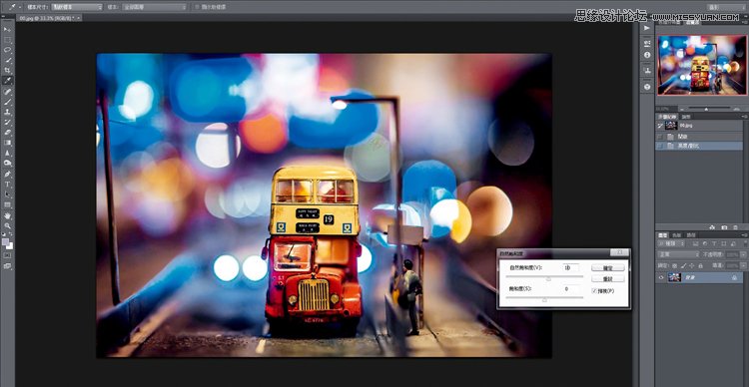This screenshot has width=749, height=387.
Task: Select the Pen tool
Action: click(8, 174)
